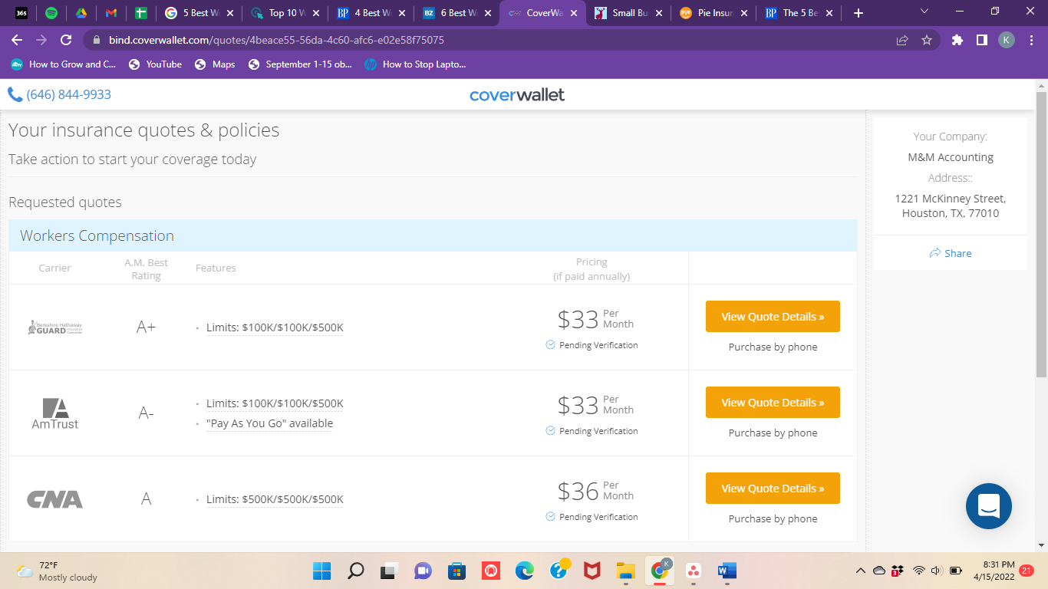This screenshot has width=1048, height=589.
Task: Click the Workers Compensation section header
Action: point(433,235)
